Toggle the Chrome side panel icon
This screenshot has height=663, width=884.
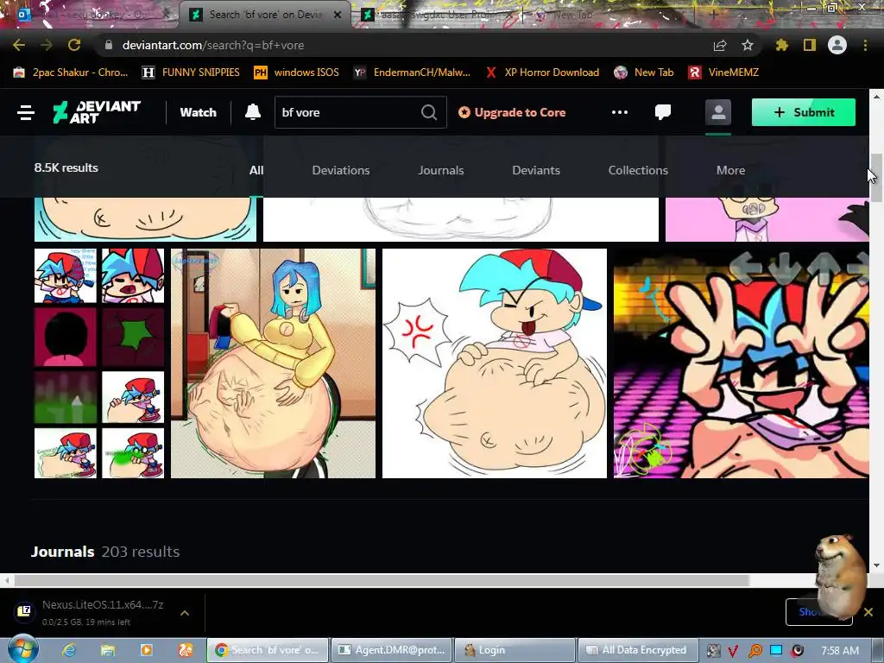810,45
